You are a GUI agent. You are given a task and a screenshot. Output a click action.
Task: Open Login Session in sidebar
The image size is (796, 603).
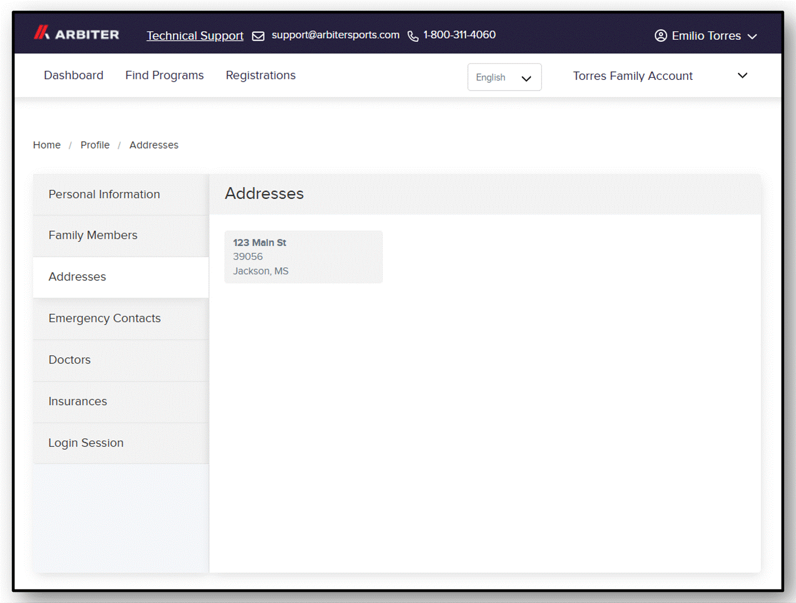coord(121,443)
